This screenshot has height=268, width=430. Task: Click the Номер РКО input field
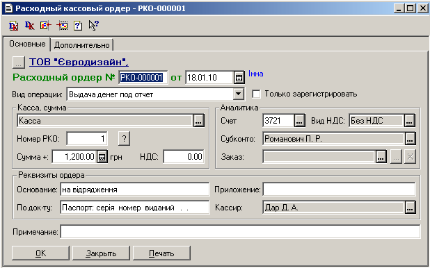point(87,139)
